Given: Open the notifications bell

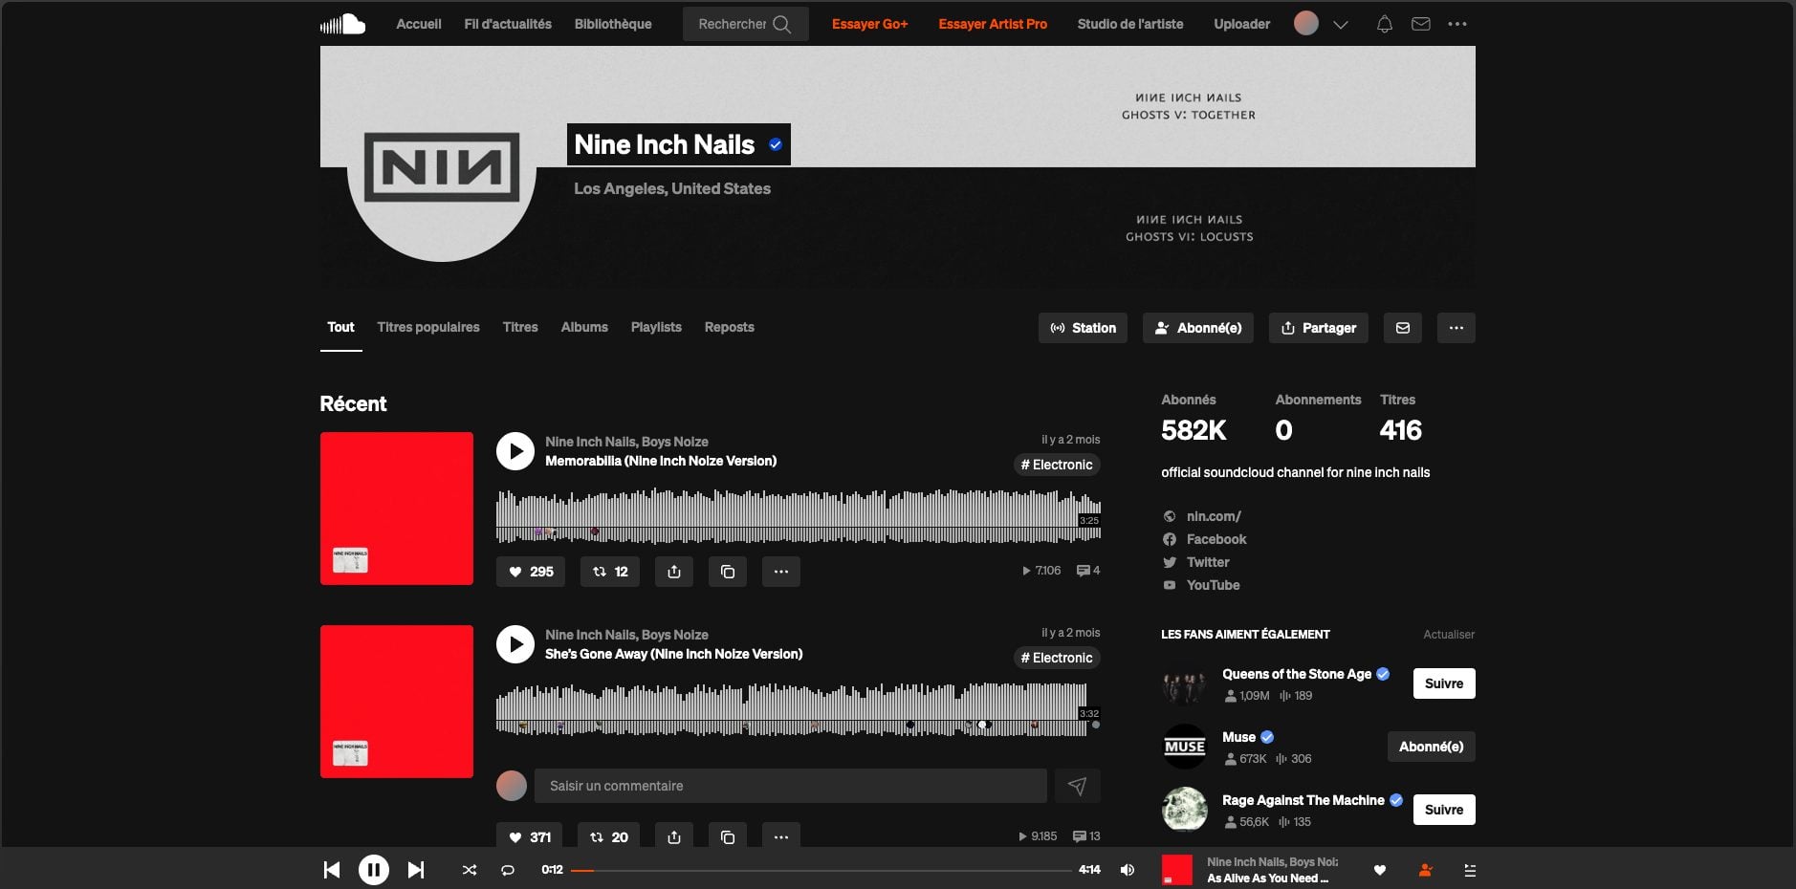Looking at the screenshot, I should click(1384, 24).
